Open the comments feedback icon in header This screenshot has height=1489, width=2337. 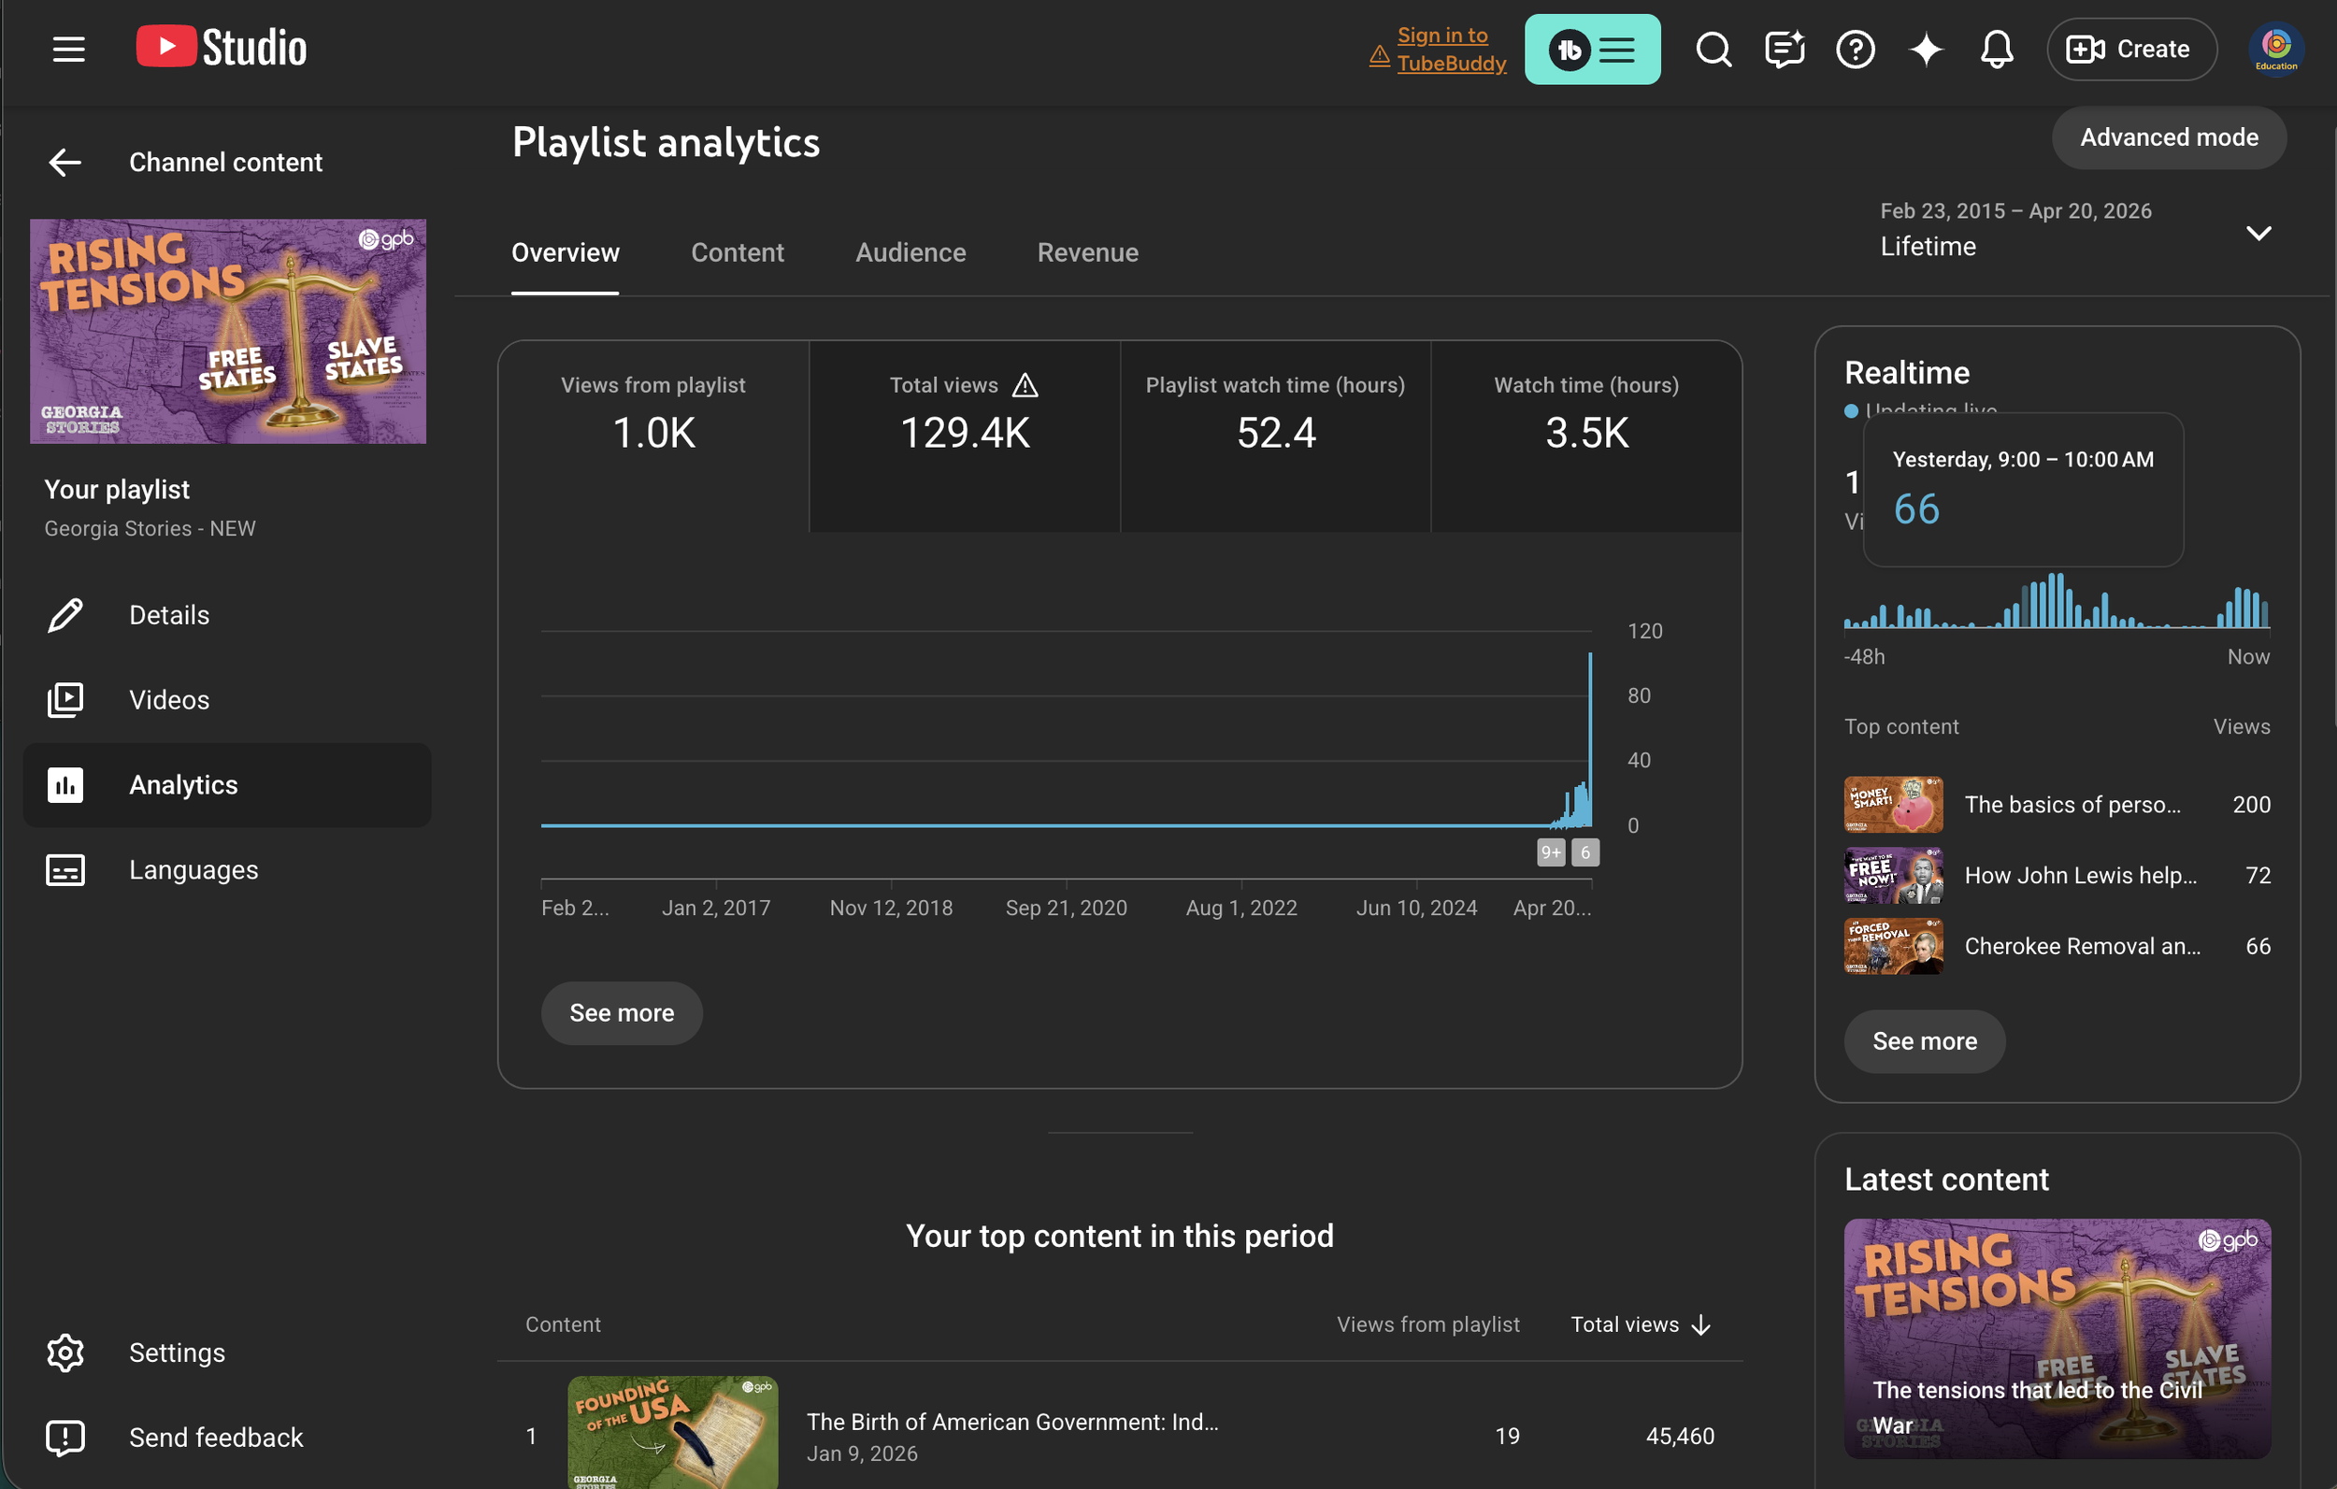click(x=1784, y=49)
